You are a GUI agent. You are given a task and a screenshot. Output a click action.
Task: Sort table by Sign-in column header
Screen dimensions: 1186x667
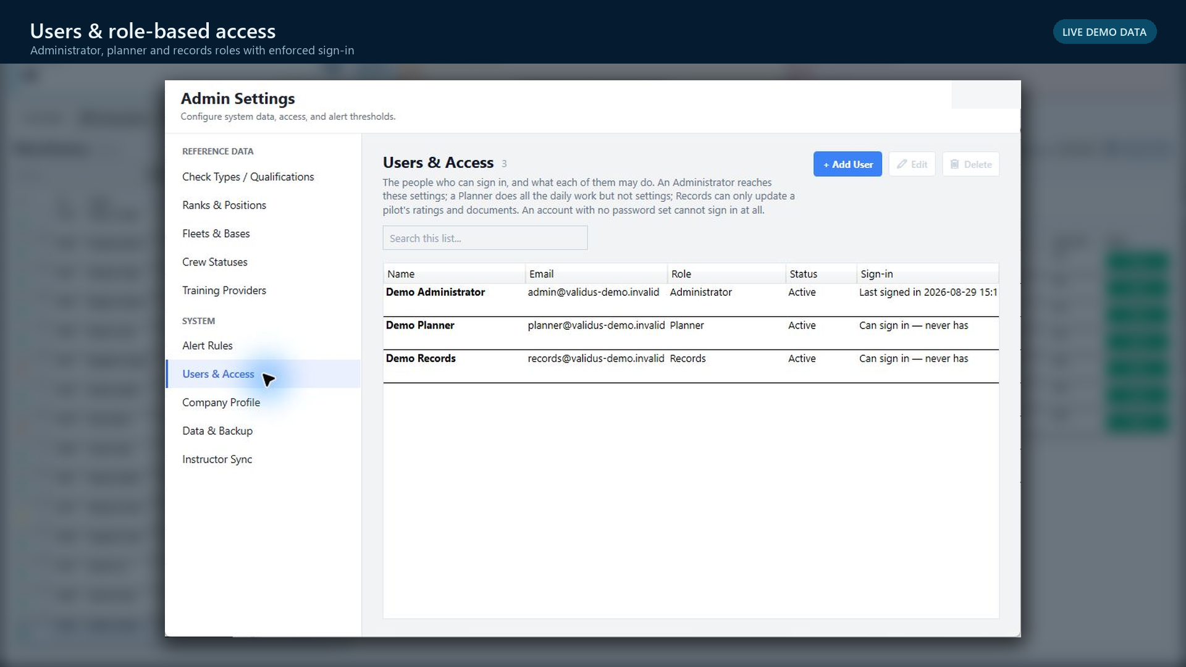(x=928, y=274)
